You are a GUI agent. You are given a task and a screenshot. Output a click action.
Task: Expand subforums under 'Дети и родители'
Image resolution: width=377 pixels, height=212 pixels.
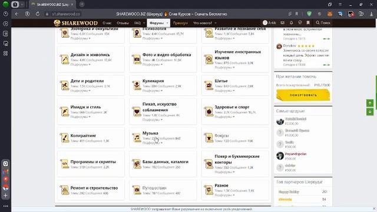click(81, 91)
